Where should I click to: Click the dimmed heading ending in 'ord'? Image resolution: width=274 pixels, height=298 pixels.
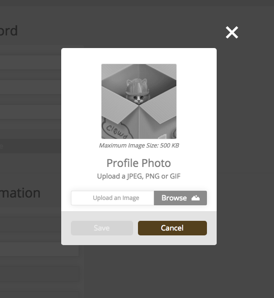pyautogui.click(x=9, y=31)
